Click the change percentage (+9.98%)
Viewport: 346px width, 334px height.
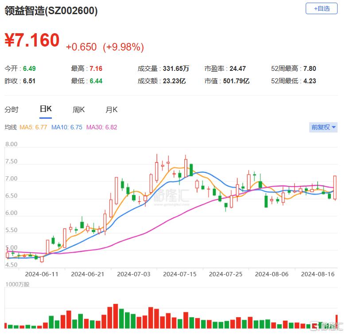click(123, 47)
